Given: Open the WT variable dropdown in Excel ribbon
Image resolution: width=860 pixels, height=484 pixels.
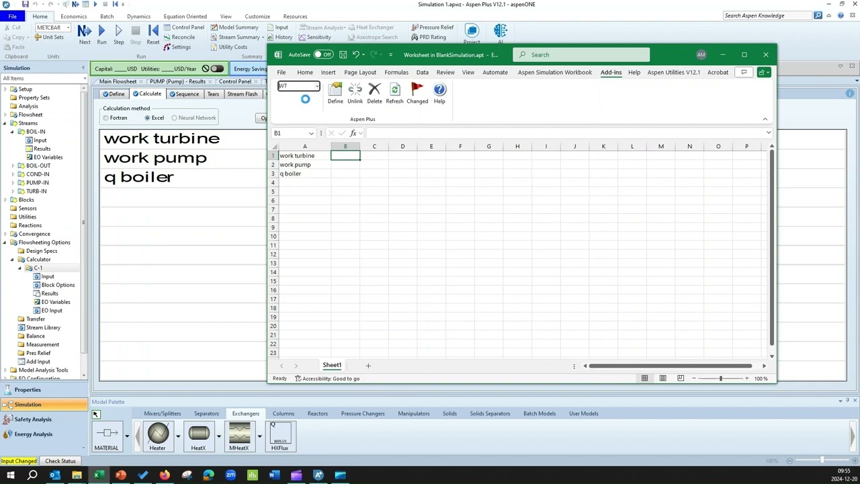Looking at the screenshot, I should 316,86.
